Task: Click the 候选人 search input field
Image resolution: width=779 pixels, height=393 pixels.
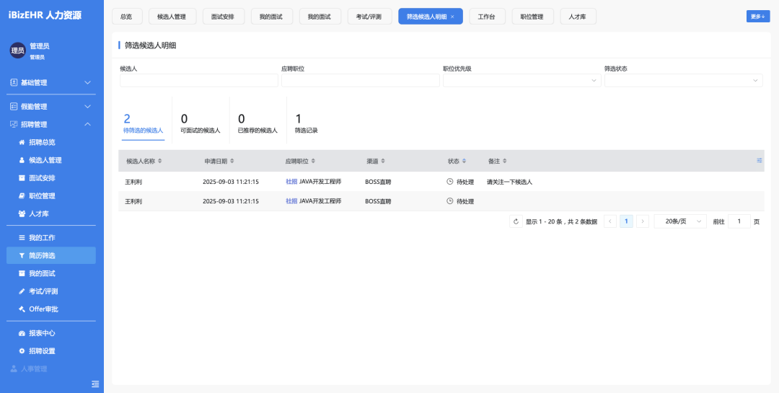Action: 198,81
